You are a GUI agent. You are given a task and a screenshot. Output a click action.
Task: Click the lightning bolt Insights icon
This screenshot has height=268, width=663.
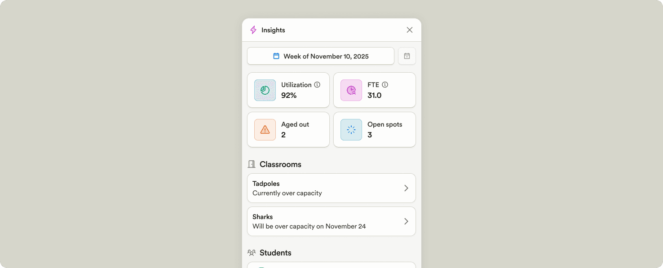tap(253, 30)
